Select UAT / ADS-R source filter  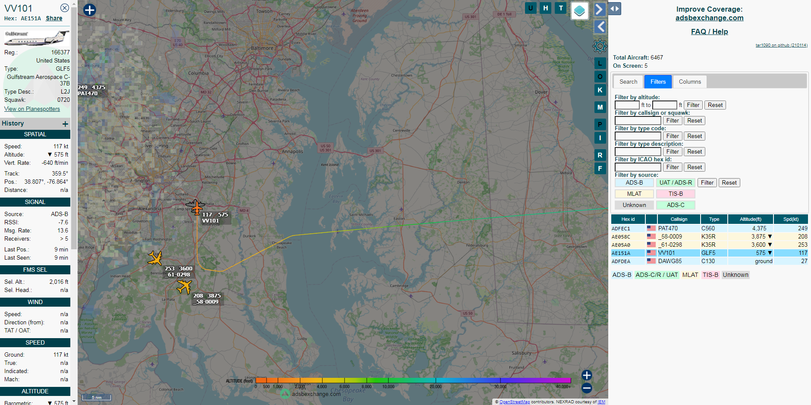tap(676, 183)
